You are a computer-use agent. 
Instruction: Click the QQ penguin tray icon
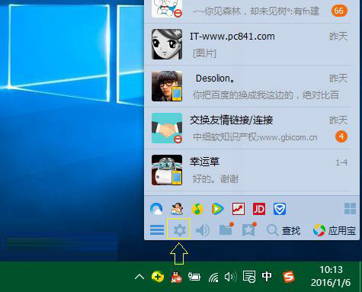(176, 277)
